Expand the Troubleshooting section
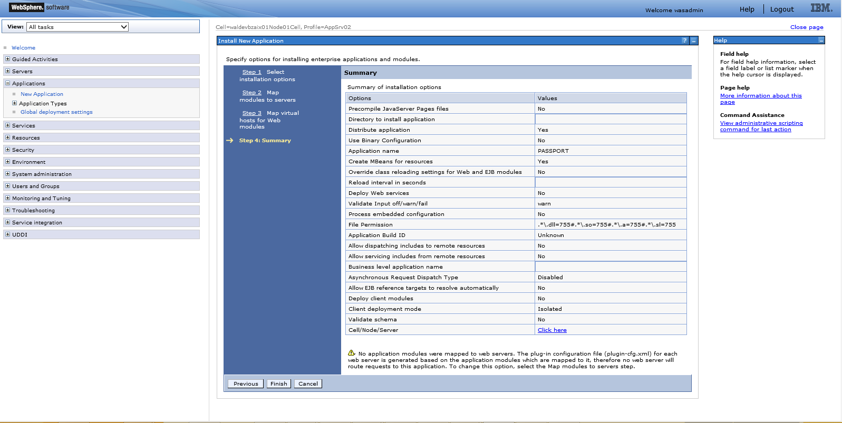The width and height of the screenshot is (842, 423). [x=7, y=210]
